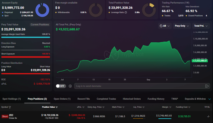Click the Average Margin Used Ratio bar
Screen dimensions: 213x123
(26, 37)
